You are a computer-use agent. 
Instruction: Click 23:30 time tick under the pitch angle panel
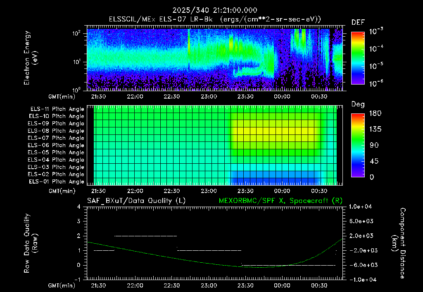245,191
